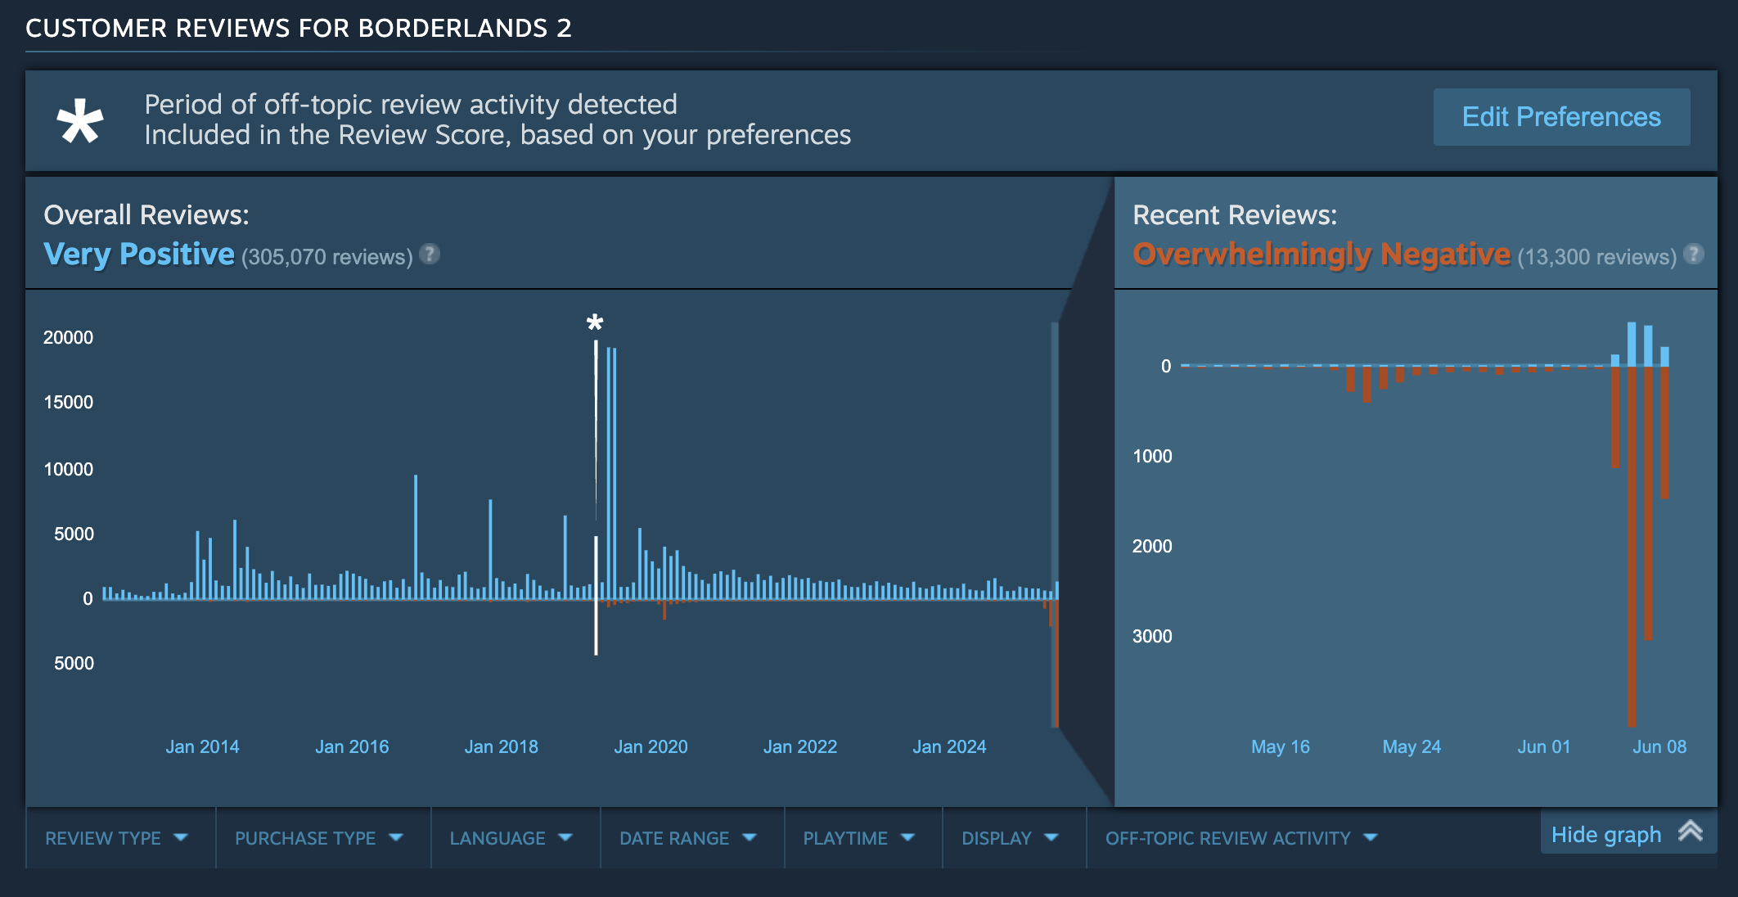Open the DATE RANGE dropdown
1738x897 pixels.
tap(687, 837)
